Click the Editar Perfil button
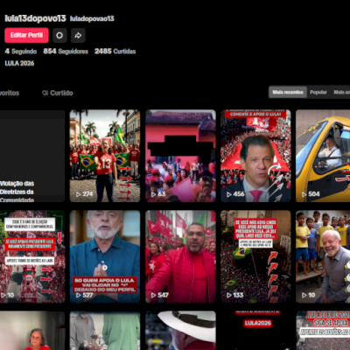The width and height of the screenshot is (350, 350). click(x=26, y=35)
